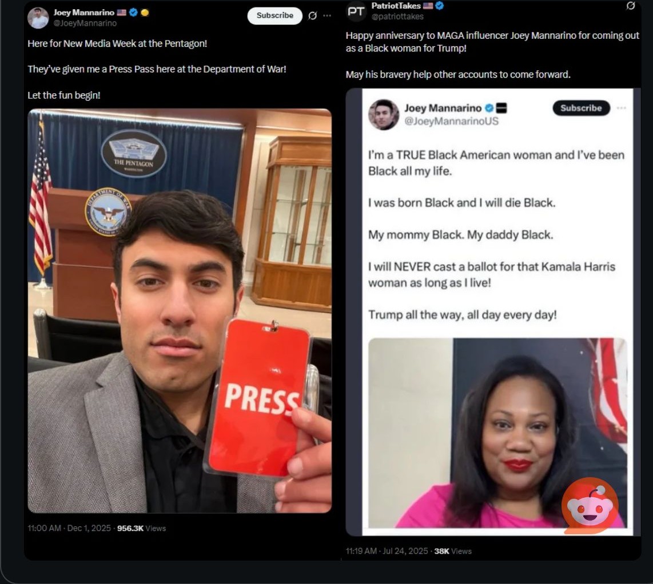Click the Grok icon on PatriotTakes post
Image resolution: width=653 pixels, height=584 pixels.
630,6
